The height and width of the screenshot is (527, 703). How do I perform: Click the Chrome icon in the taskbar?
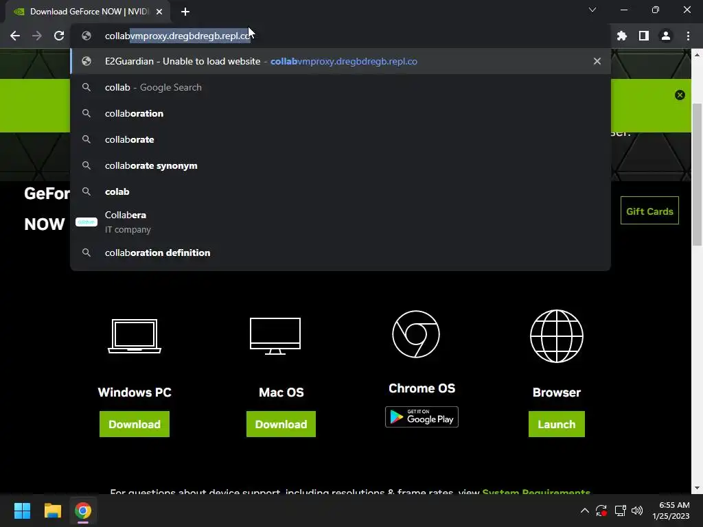click(x=83, y=511)
